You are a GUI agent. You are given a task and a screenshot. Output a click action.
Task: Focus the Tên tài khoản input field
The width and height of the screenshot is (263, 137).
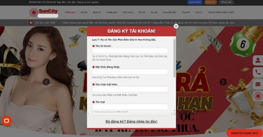pos(130,51)
